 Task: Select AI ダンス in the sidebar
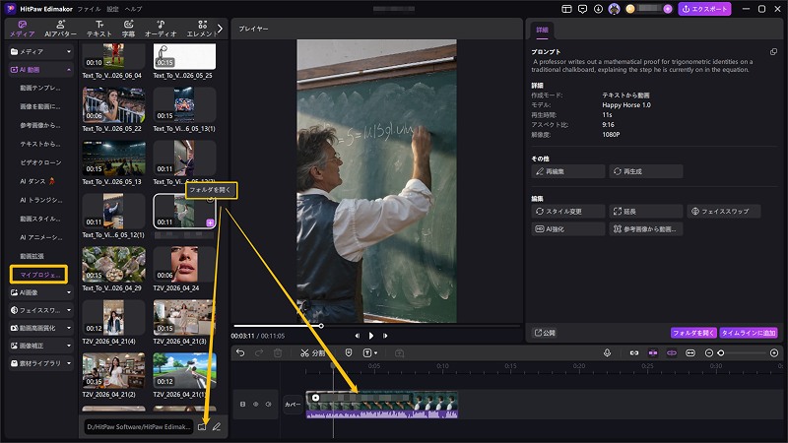tap(37, 181)
